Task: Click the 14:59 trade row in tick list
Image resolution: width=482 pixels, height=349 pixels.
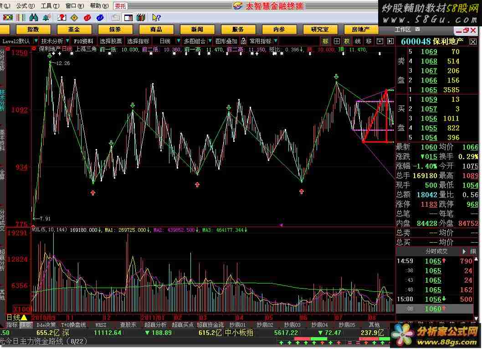Action: tap(437, 261)
